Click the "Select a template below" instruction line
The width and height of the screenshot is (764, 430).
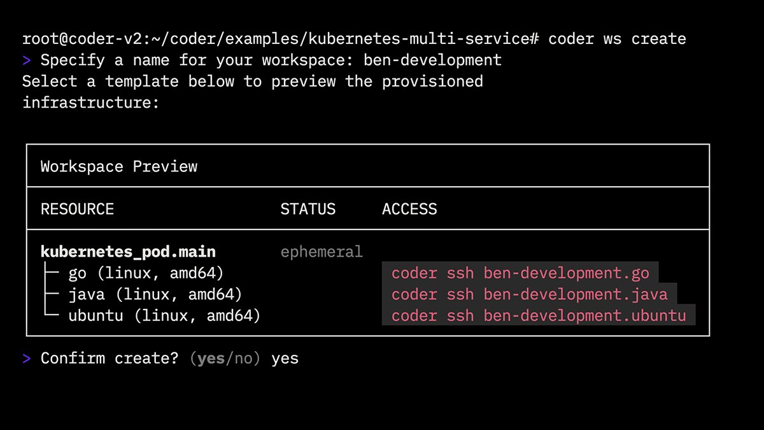coord(253,82)
